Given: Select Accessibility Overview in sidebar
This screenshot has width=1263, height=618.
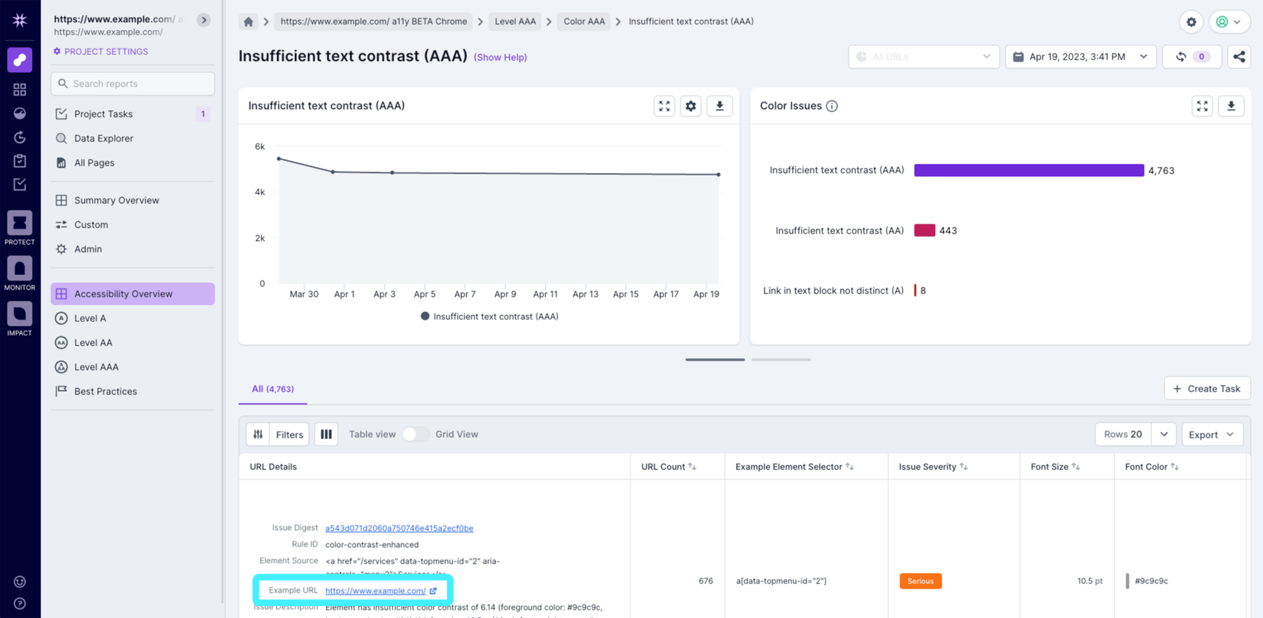Looking at the screenshot, I should (133, 294).
